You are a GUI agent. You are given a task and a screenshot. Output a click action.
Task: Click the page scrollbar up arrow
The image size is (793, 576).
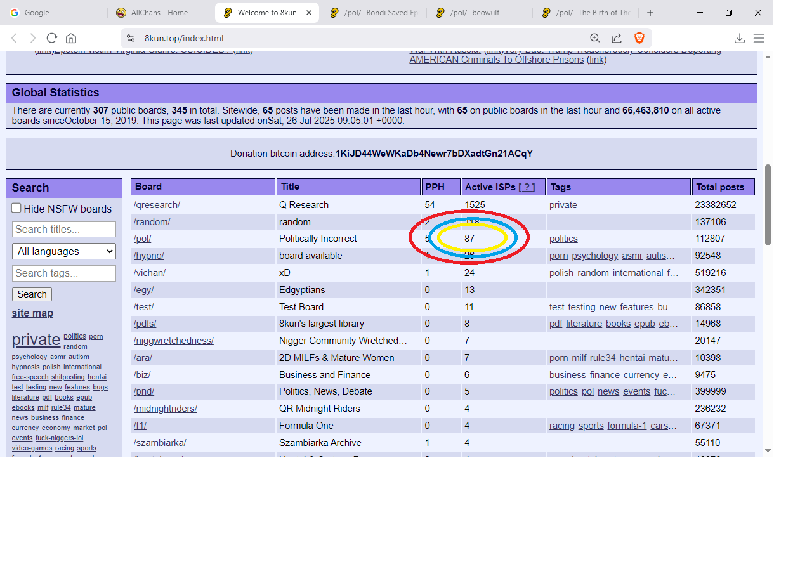point(768,56)
